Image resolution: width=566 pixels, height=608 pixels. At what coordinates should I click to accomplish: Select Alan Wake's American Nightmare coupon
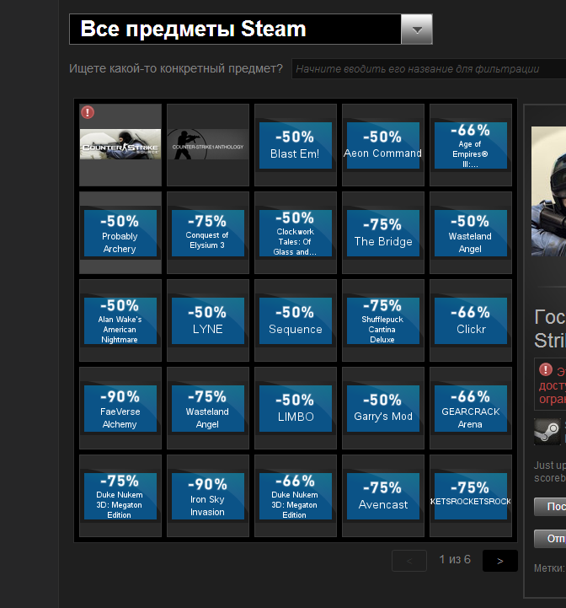(120, 320)
